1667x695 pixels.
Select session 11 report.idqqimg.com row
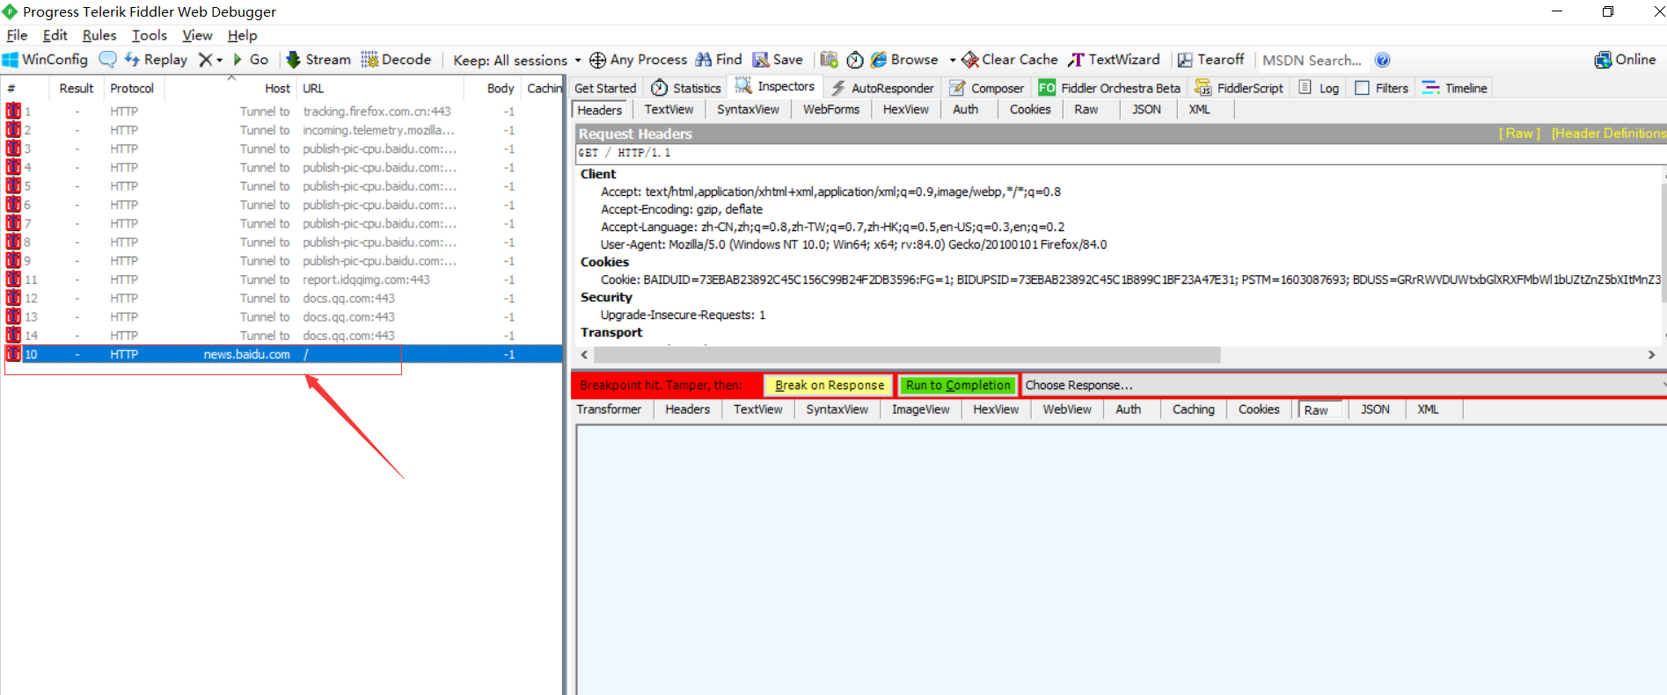281,279
